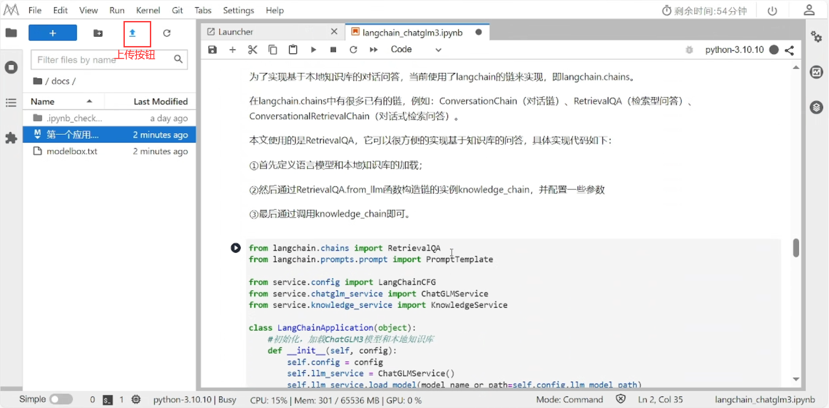Viewport: 829px width, 408px height.
Task: Navigate to docs via breadcrumb
Action: point(61,81)
